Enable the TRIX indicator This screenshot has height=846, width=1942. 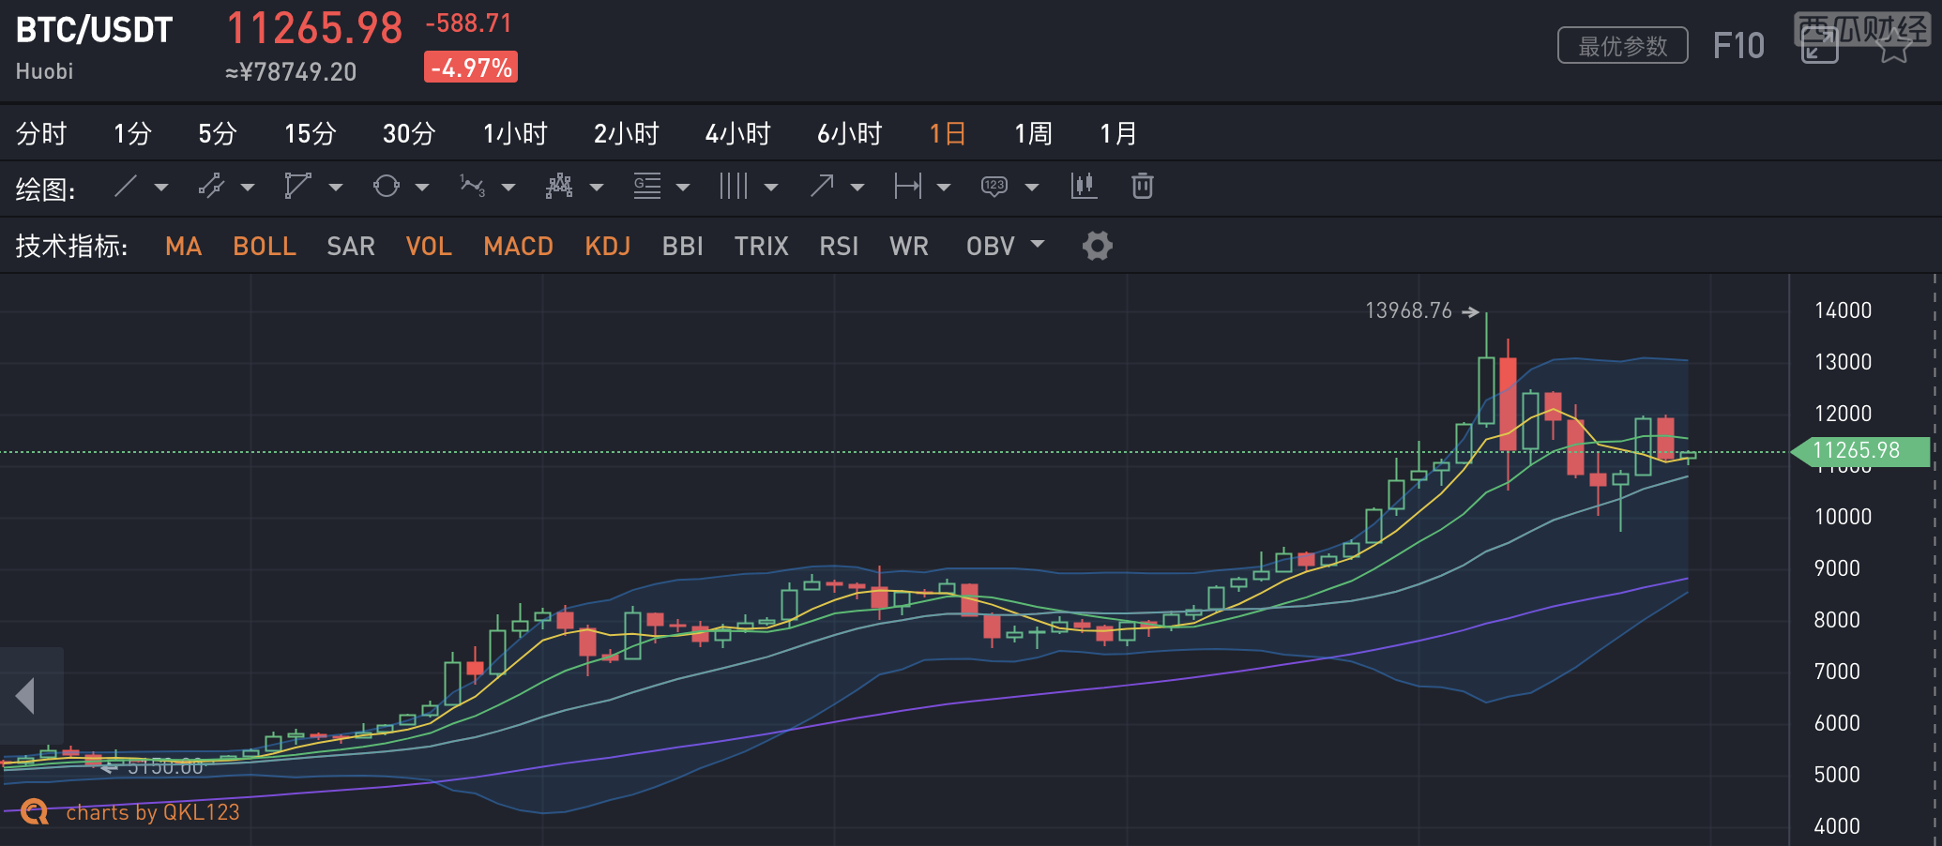(x=761, y=246)
